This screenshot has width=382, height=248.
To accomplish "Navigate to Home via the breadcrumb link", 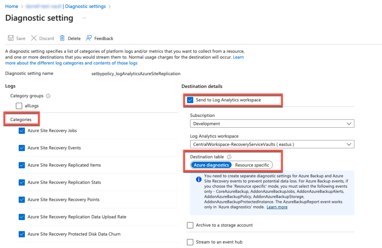I will click(12, 6).
